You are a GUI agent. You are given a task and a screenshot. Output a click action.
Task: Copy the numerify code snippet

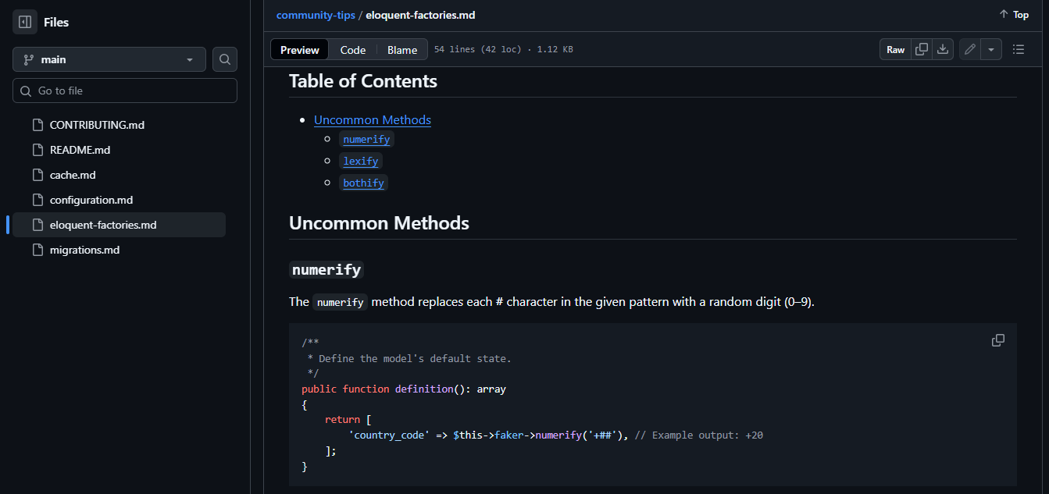pyautogui.click(x=998, y=340)
